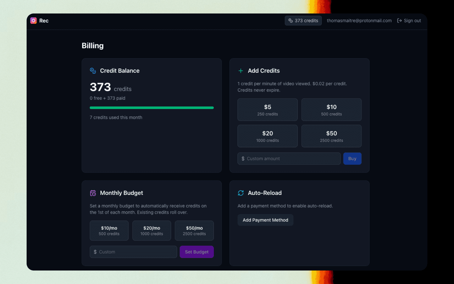Click the green credit usage progress bar
The width and height of the screenshot is (454, 284).
click(151, 108)
